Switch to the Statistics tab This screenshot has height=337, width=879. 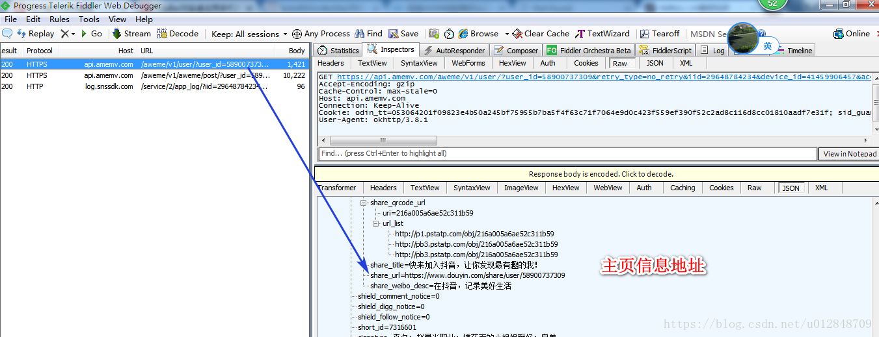point(338,50)
